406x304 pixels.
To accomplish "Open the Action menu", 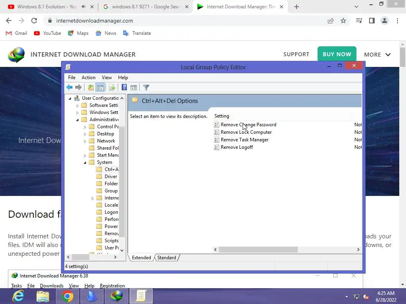I will 88,78.
